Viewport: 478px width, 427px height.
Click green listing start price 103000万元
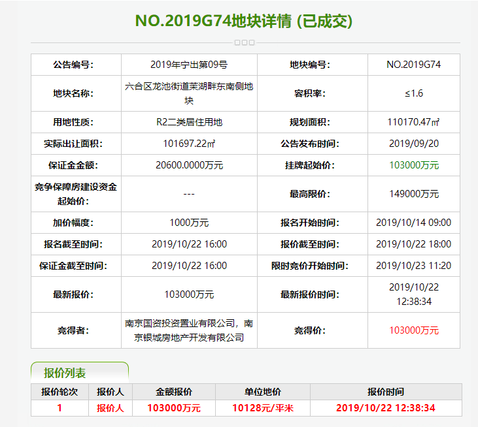414,165
